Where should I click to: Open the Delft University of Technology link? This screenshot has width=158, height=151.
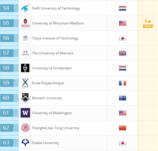(56, 8)
